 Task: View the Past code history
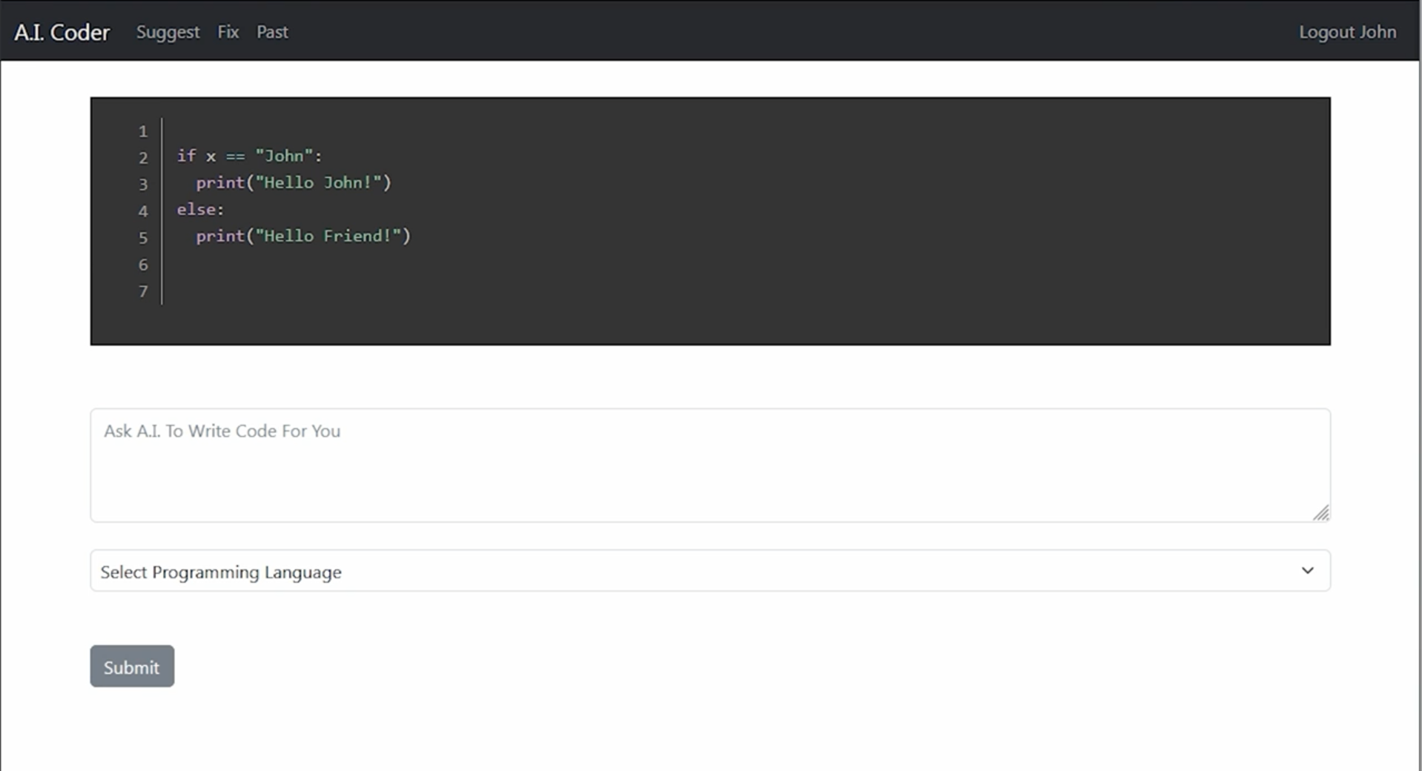pos(272,32)
